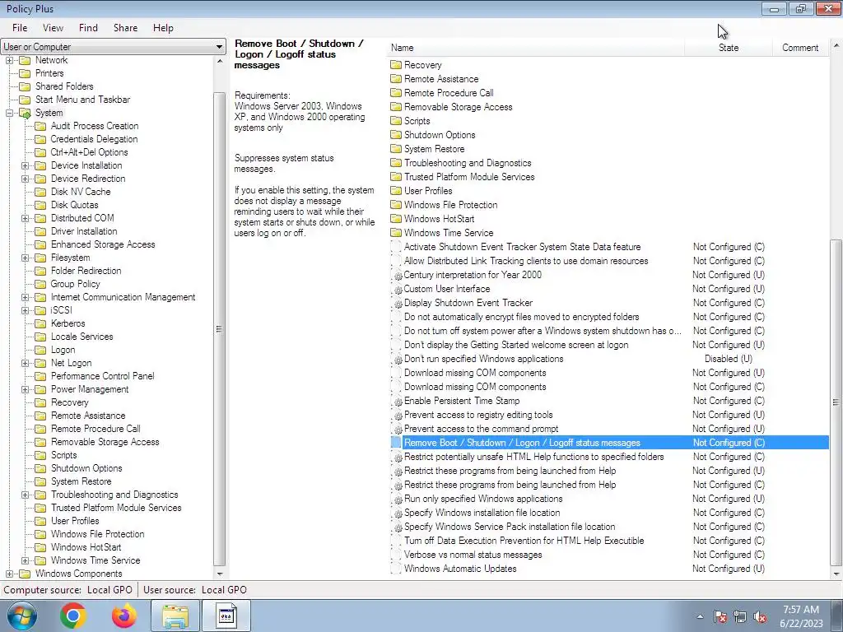
Task: Click the gear icon for Enable Persistent Time Stamp
Action: pyautogui.click(x=396, y=401)
